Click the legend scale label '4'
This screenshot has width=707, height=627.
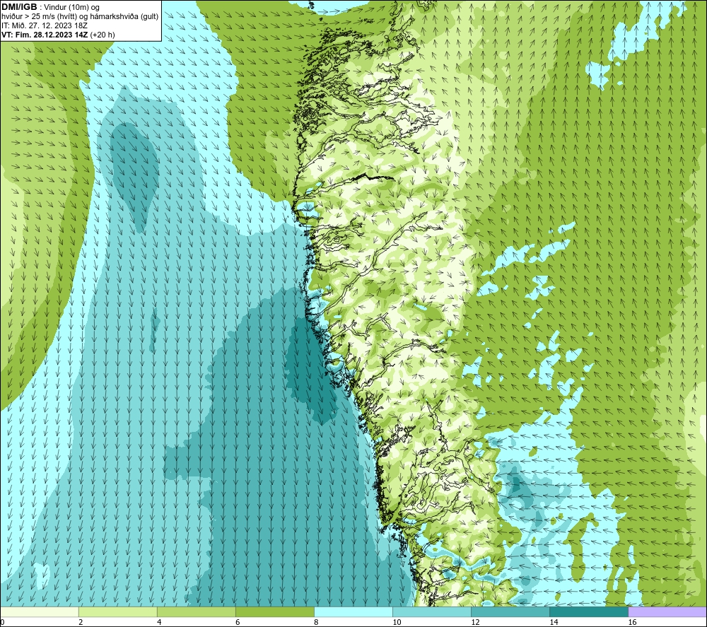(x=159, y=623)
